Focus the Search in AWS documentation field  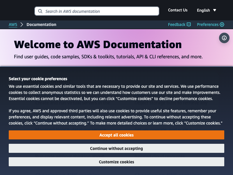97,11
